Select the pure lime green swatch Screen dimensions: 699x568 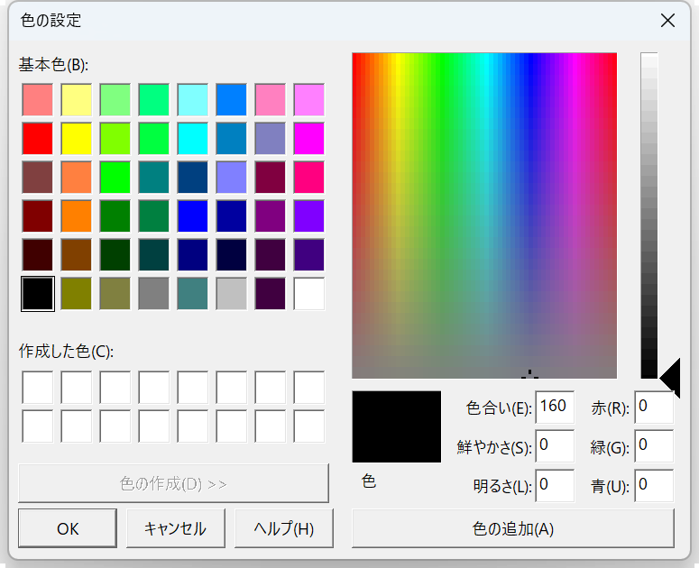pos(115,178)
